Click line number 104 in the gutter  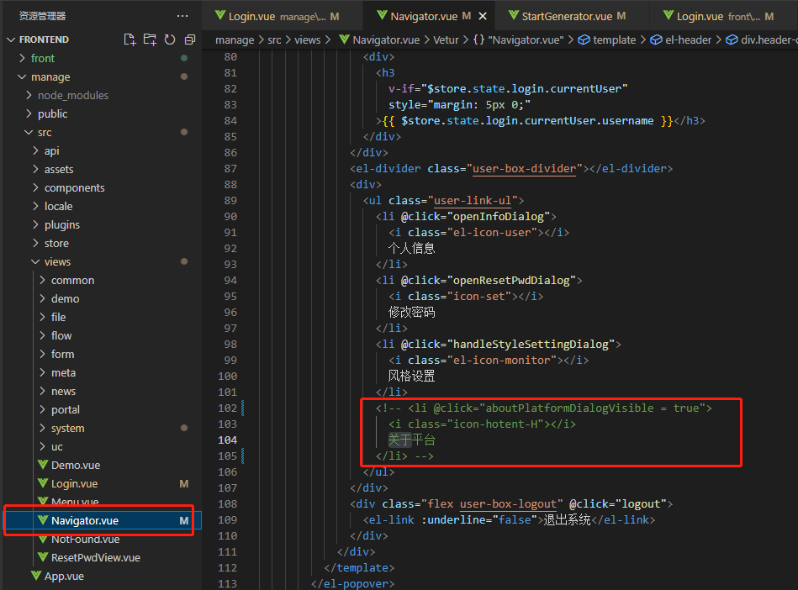pos(227,440)
